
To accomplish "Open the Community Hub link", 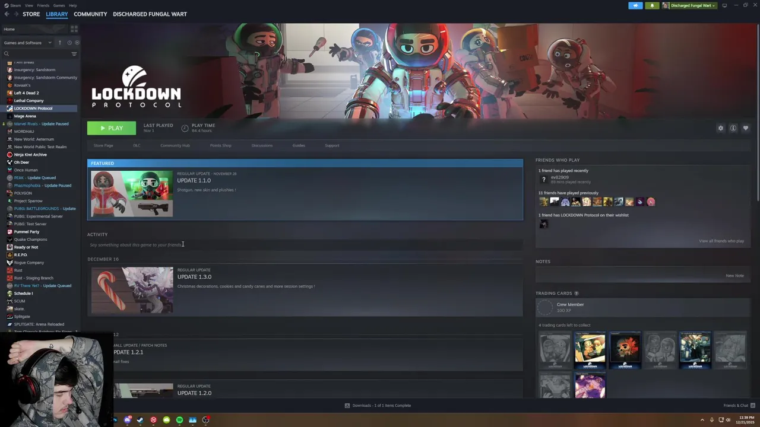I will [175, 145].
